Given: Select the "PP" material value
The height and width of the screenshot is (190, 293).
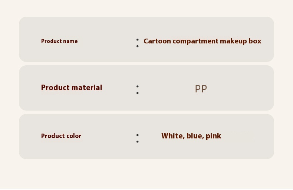Looking at the screenshot, I should (x=201, y=89).
